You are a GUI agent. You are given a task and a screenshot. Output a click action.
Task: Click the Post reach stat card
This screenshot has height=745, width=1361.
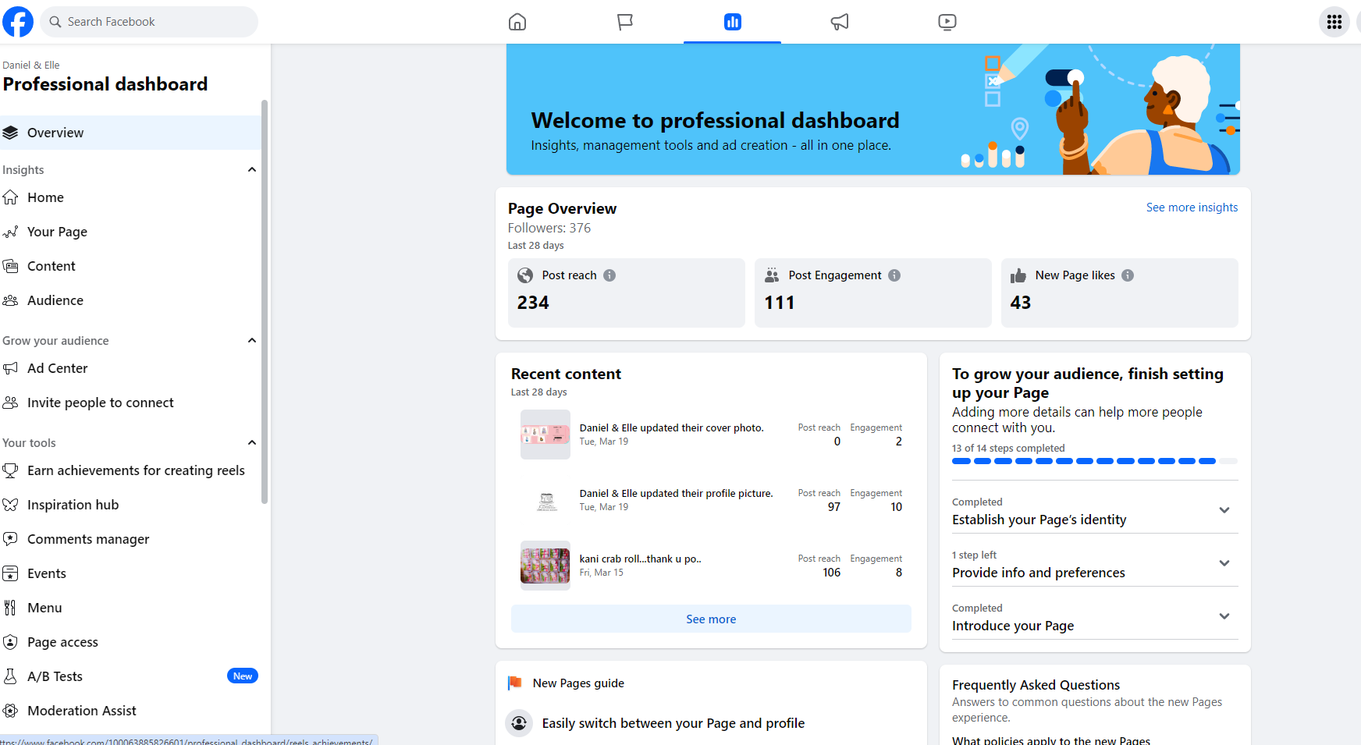point(627,293)
